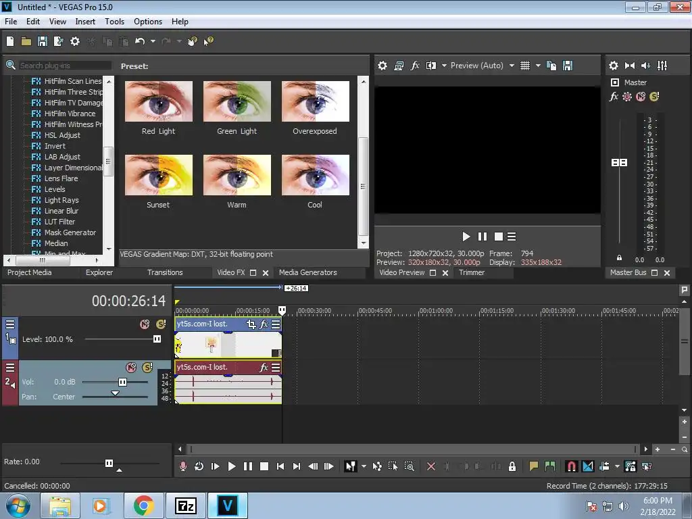Screen dimensions: 692x519
Task: Switch to the Trimmer tab
Action: click(x=472, y=273)
